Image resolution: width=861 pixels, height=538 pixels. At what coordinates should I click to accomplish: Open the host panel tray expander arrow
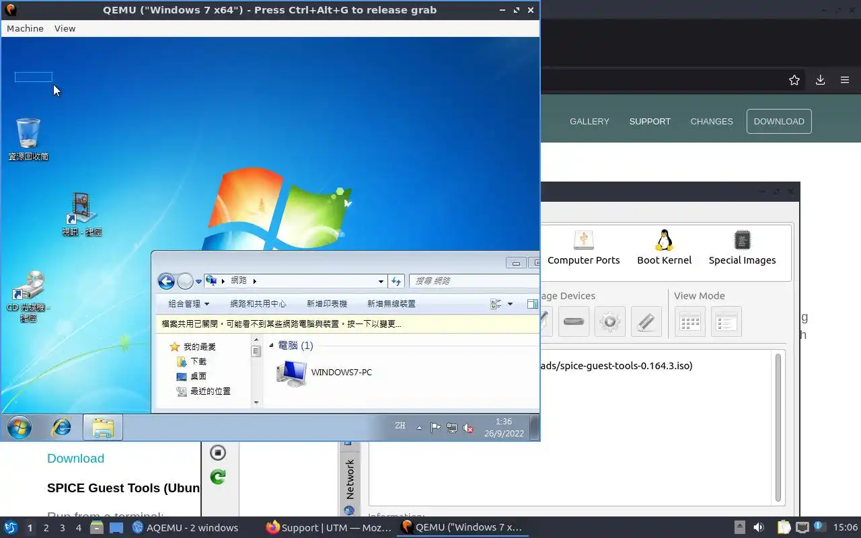point(739,527)
